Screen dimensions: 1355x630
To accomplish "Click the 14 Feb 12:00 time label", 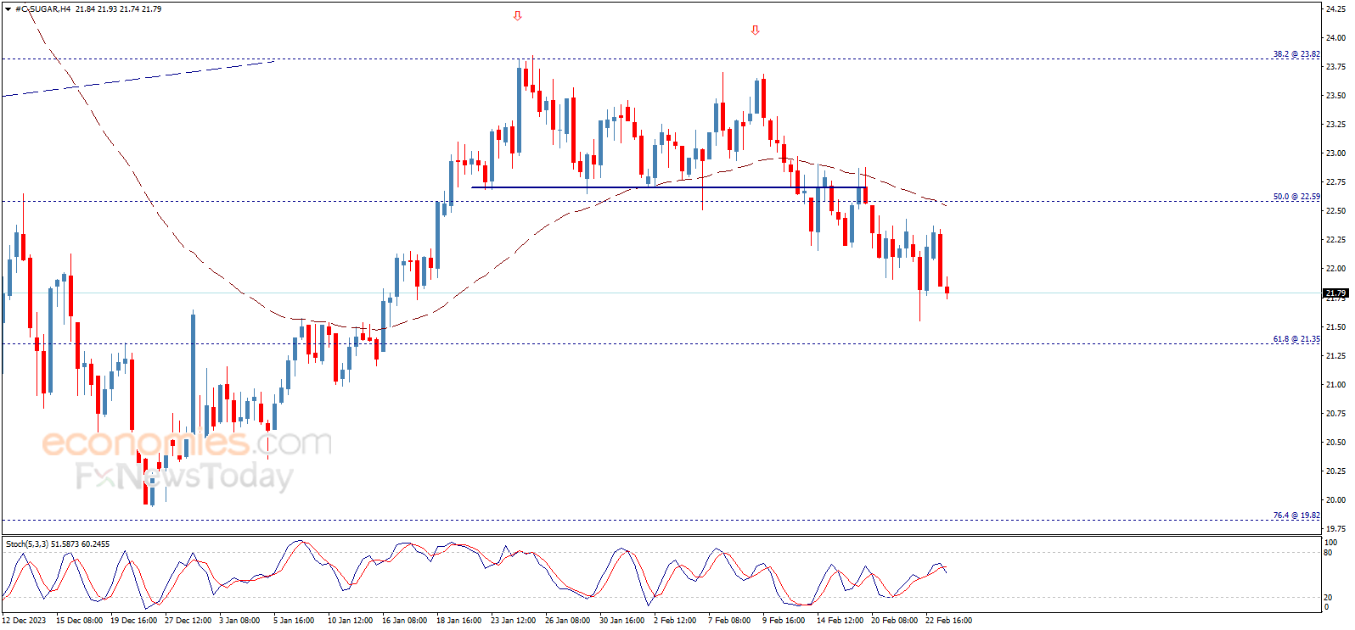I will point(840,621).
